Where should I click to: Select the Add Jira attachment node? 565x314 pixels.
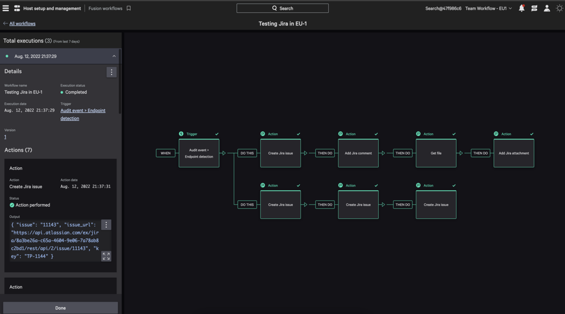(x=514, y=153)
